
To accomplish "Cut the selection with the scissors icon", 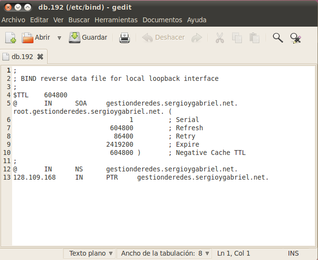I will click(x=220, y=38).
